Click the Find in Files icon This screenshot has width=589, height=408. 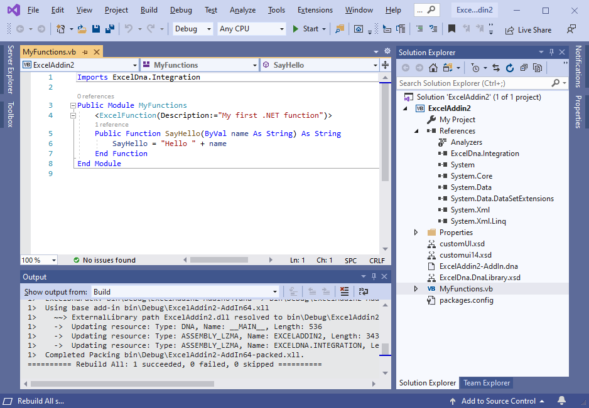[x=340, y=29]
